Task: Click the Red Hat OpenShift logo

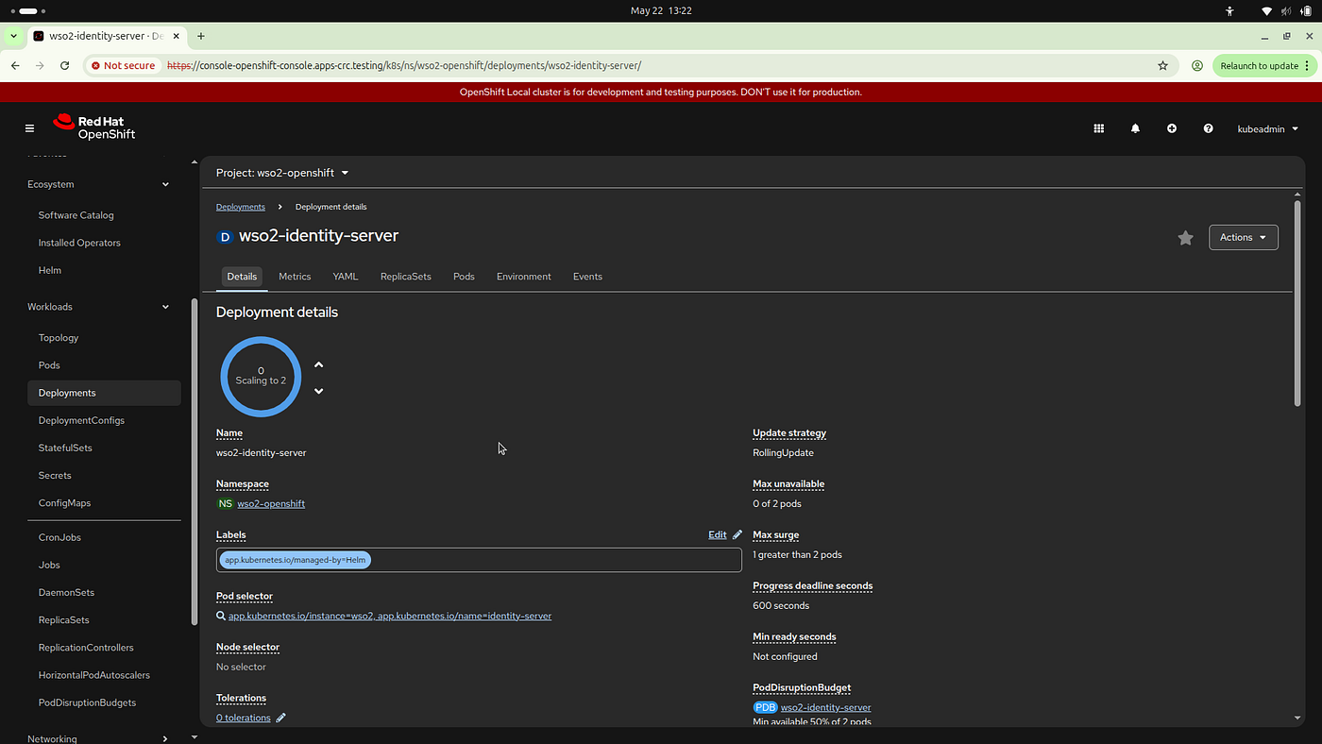Action: [x=94, y=127]
